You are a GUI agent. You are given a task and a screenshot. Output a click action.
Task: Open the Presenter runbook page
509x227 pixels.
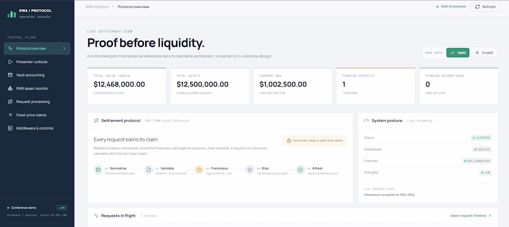tap(37, 61)
